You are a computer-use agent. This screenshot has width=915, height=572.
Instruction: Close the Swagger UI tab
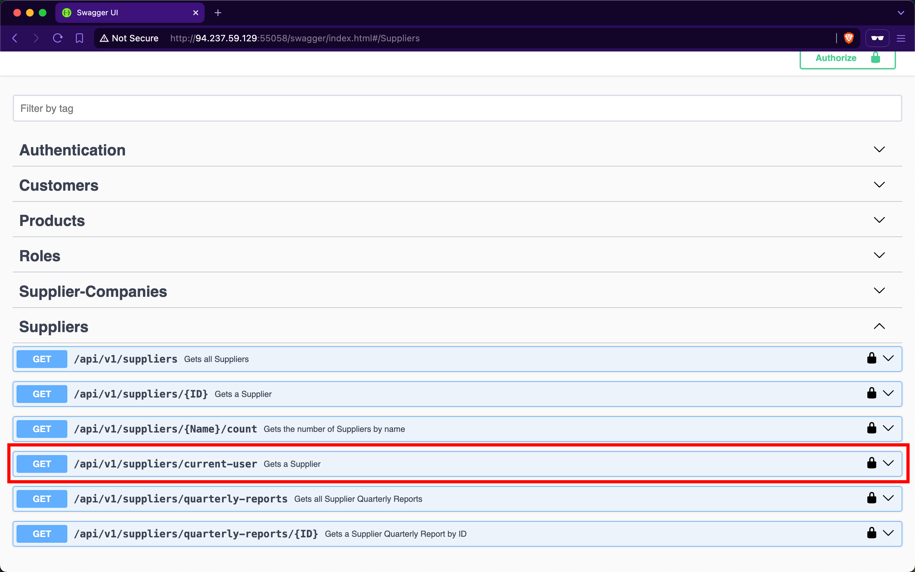[195, 13]
